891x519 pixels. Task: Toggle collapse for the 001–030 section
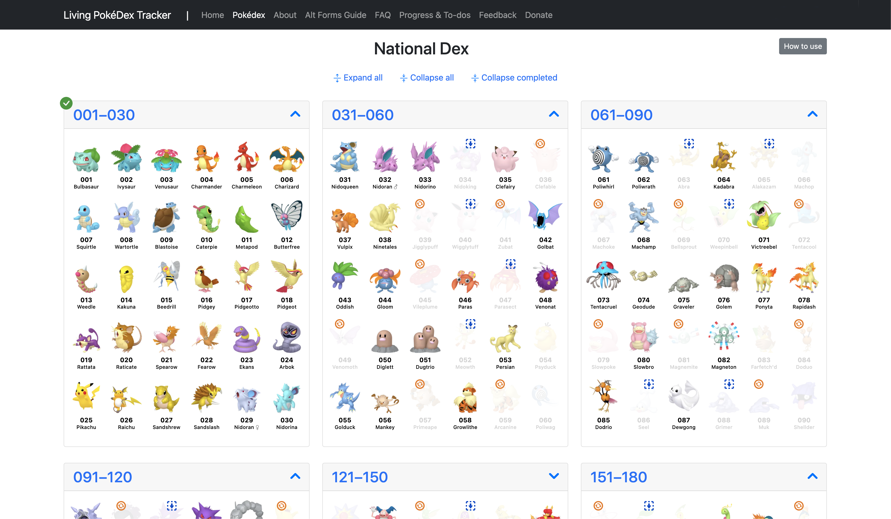[295, 114]
